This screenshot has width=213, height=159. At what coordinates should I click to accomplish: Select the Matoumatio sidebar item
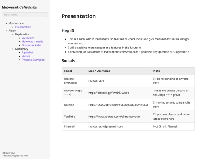click(16, 24)
